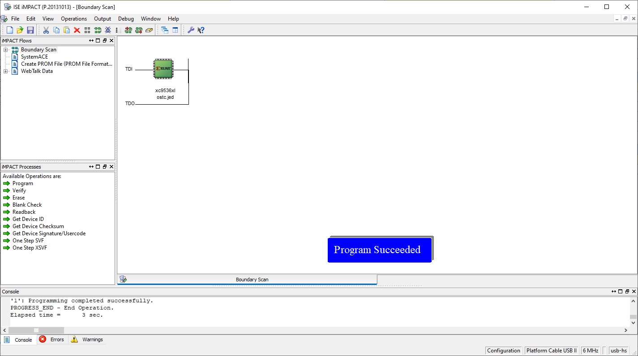
Task: Float the Console panel
Action: click(x=627, y=292)
